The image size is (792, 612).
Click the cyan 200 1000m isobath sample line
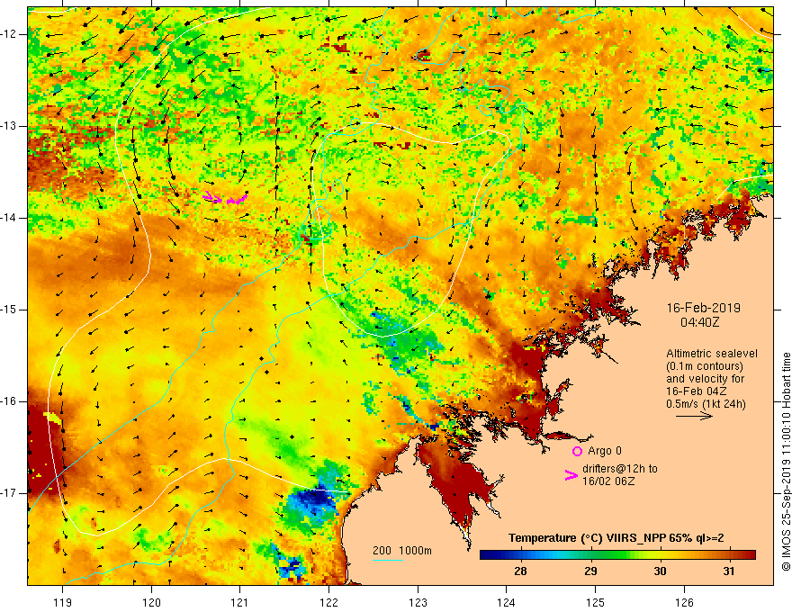(387, 560)
